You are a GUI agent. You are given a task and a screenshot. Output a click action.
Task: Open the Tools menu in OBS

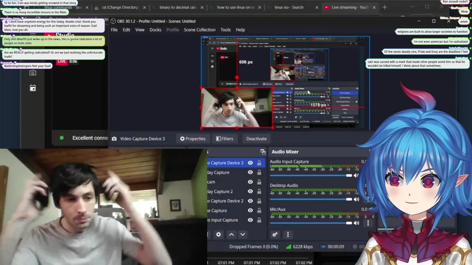click(x=226, y=30)
